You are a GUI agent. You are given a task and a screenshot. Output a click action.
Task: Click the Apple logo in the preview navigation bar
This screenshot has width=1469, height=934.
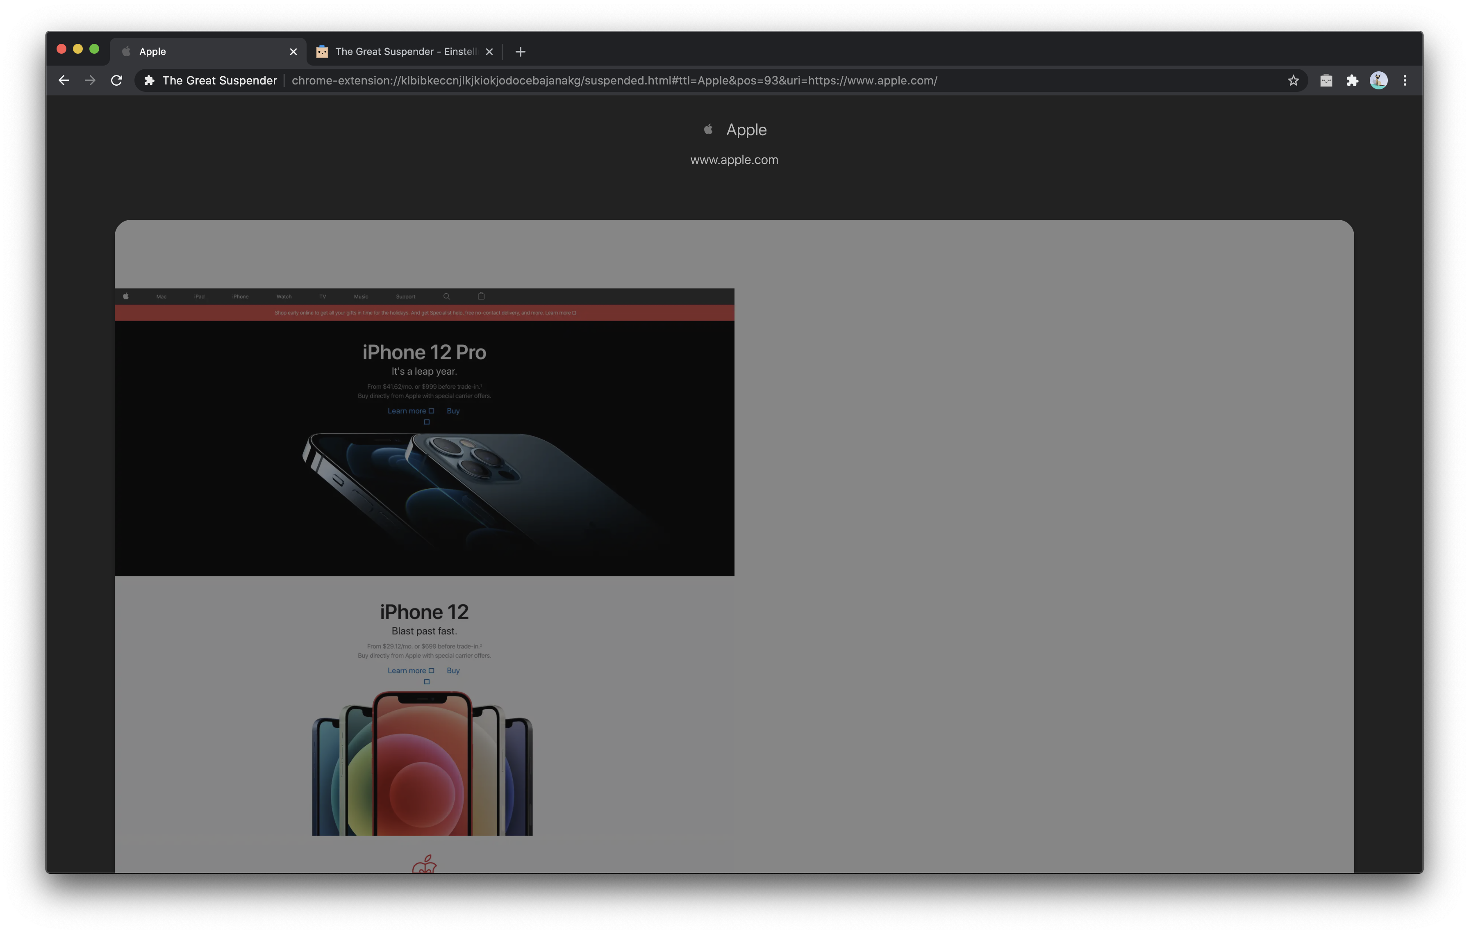pyautogui.click(x=126, y=296)
